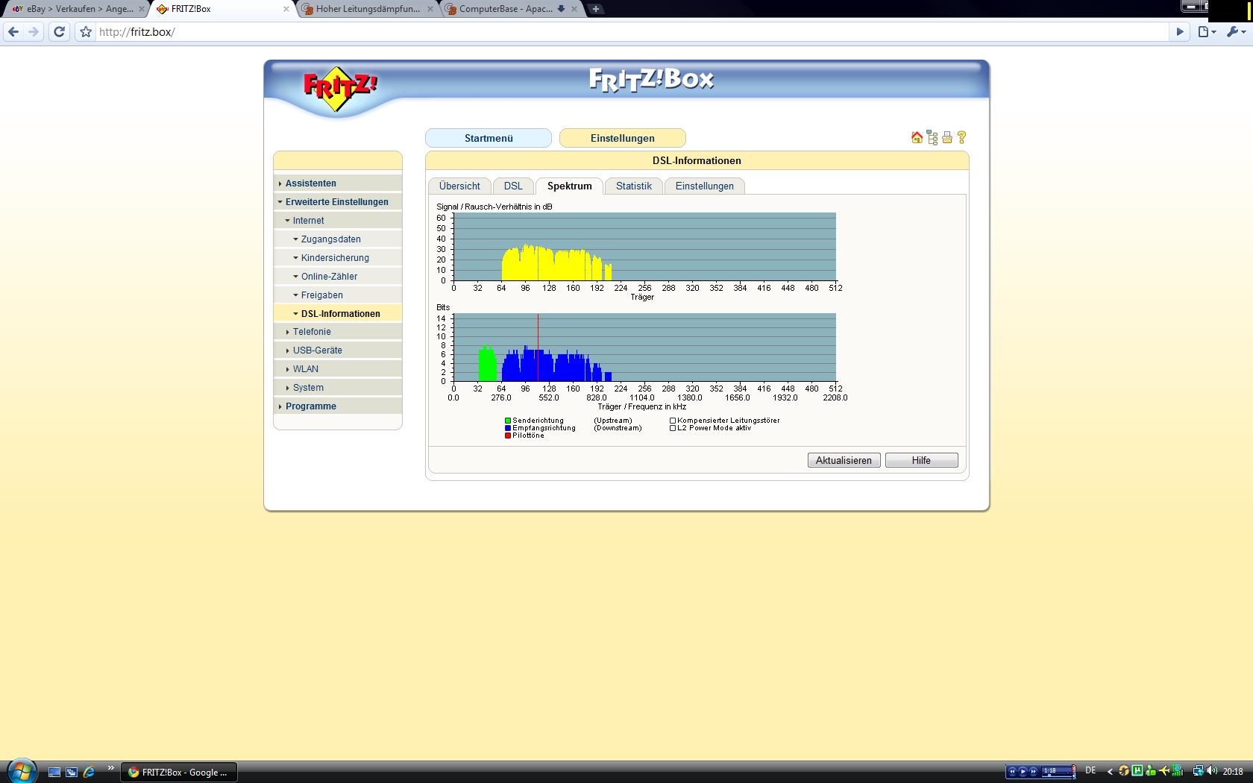Image resolution: width=1253 pixels, height=783 pixels.
Task: Click the Startmenü button
Action: click(x=489, y=138)
